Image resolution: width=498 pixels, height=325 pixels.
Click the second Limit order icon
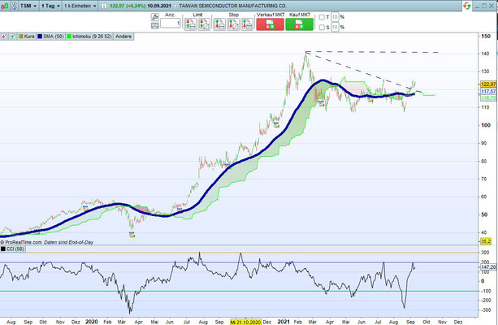click(x=204, y=24)
